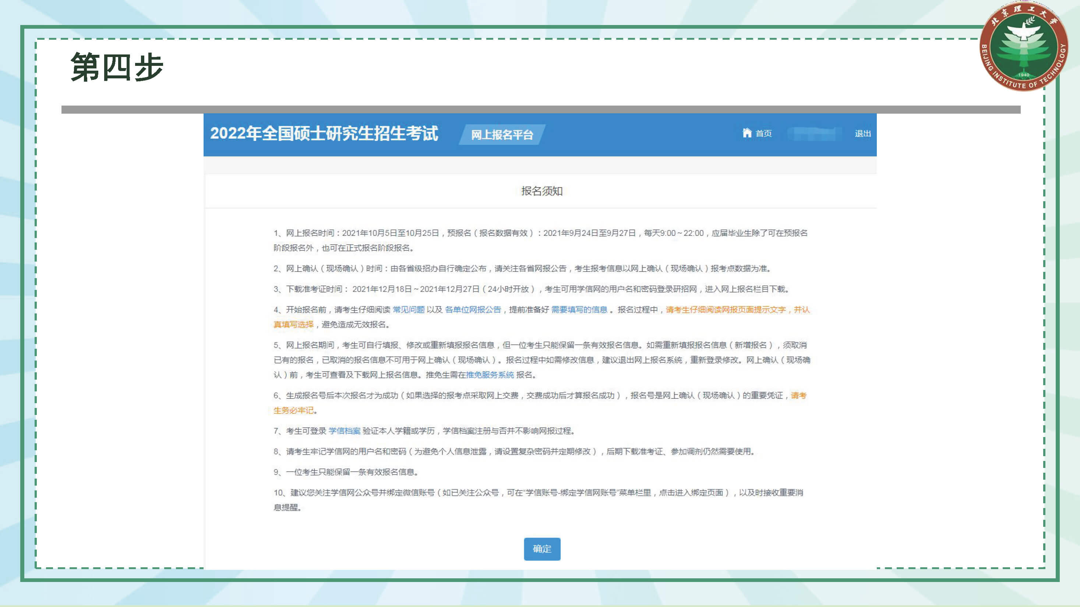Click the home house icon
This screenshot has width=1080, height=607.
747,133
